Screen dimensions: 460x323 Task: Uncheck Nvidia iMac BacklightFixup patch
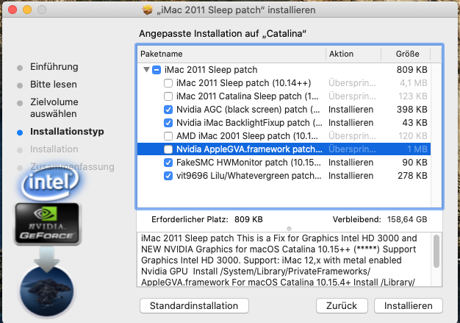[168, 123]
